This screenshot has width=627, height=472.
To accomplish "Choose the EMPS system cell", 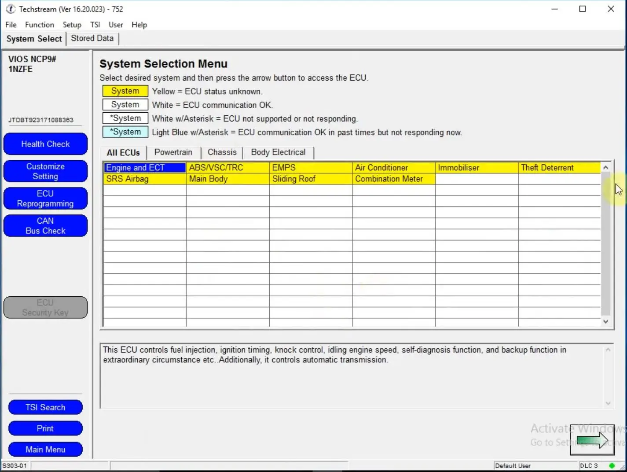I will pos(311,168).
